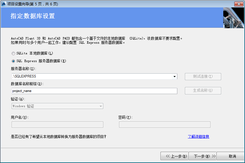
Task: Click the 生成名称 button
Action: point(203,91)
